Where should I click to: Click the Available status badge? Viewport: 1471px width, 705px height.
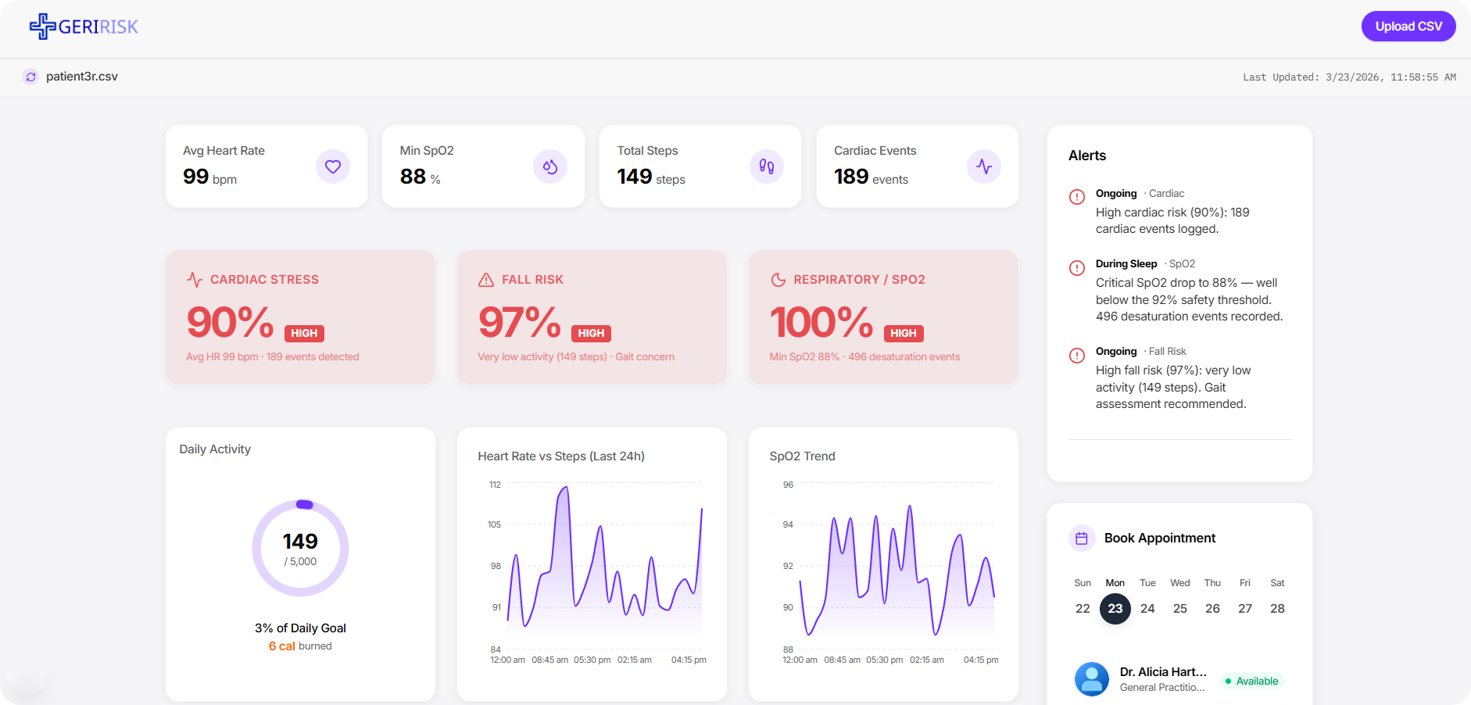click(1251, 681)
